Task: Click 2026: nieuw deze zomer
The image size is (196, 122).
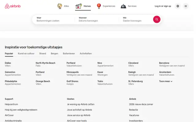Action: [141, 104]
